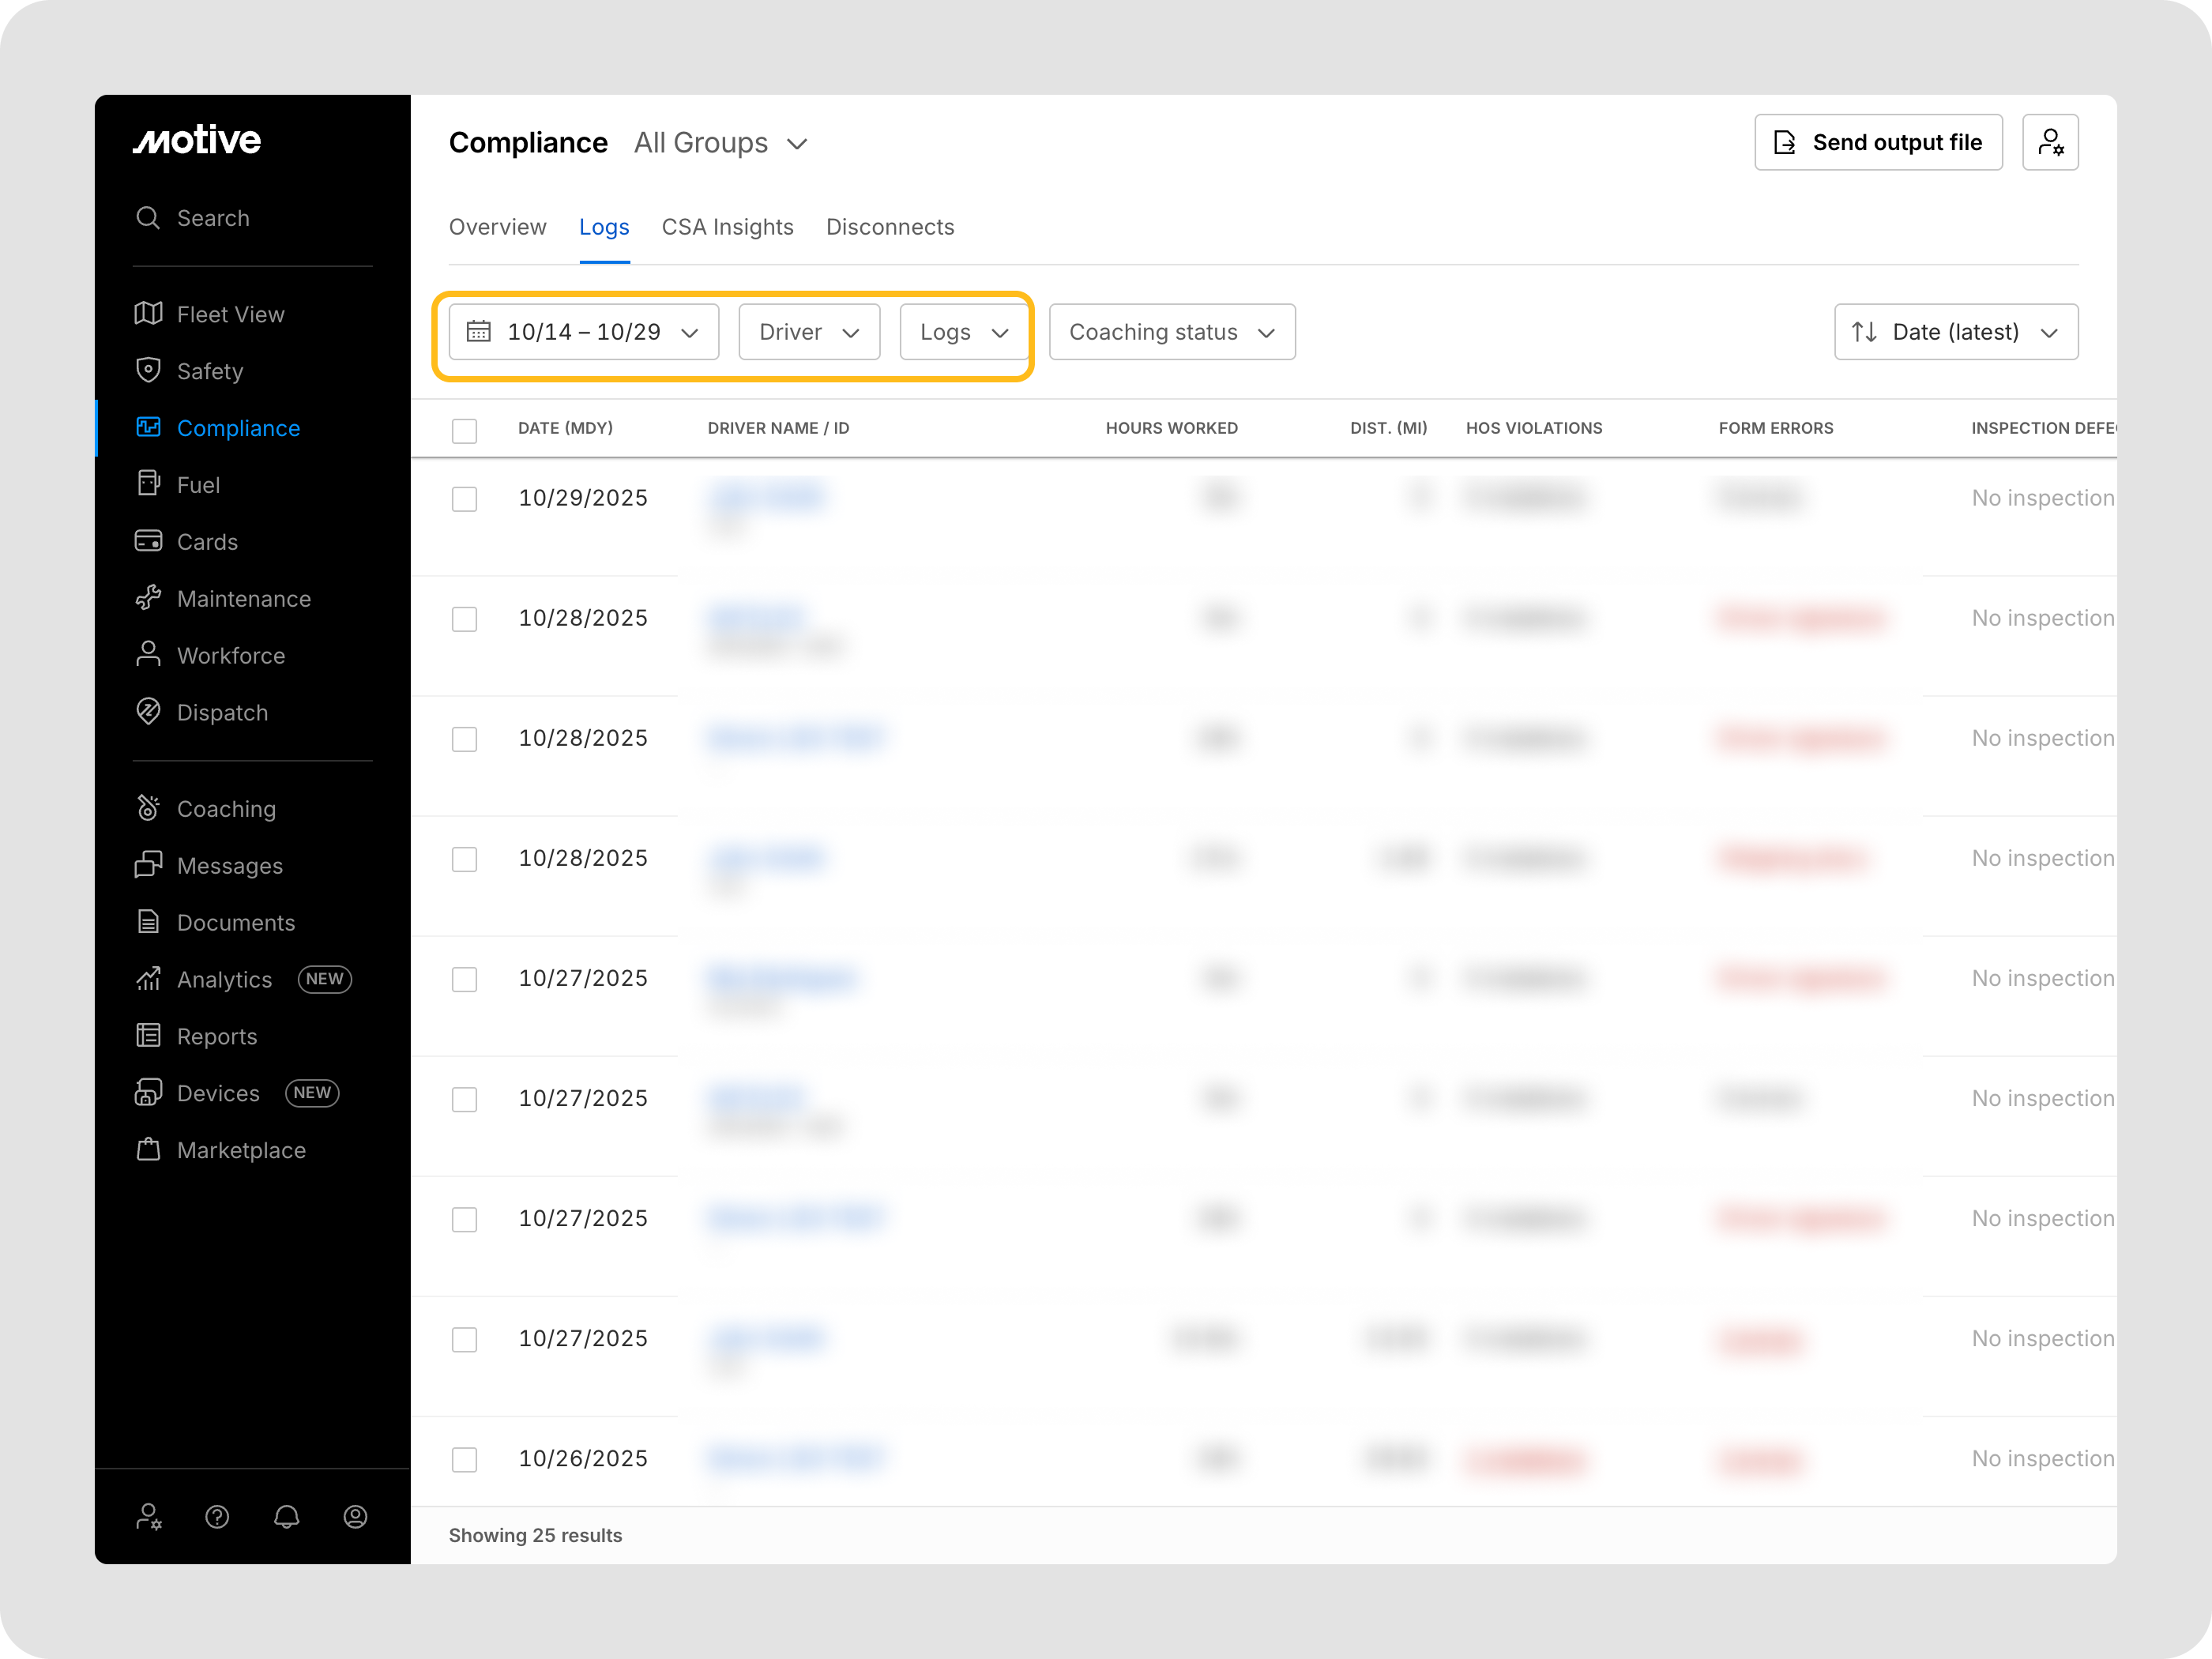Click the help question mark icon

point(217,1517)
